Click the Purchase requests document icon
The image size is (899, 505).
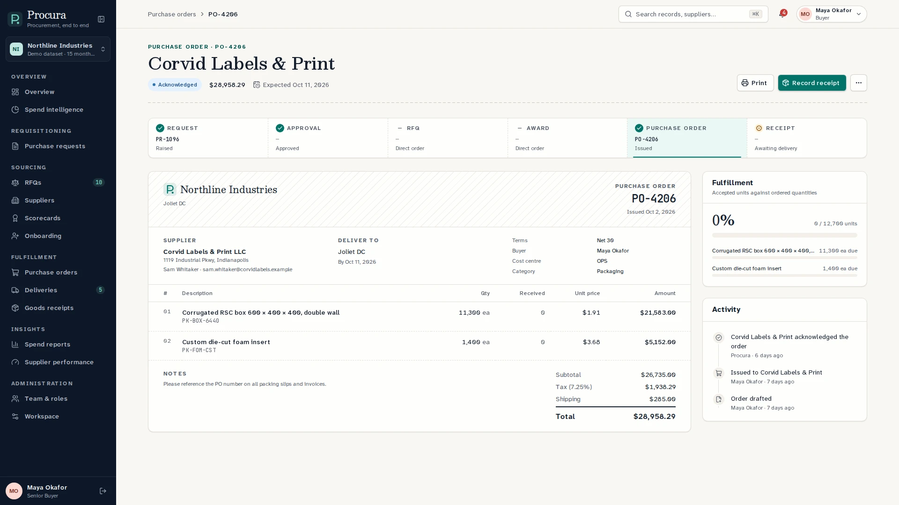point(15,146)
